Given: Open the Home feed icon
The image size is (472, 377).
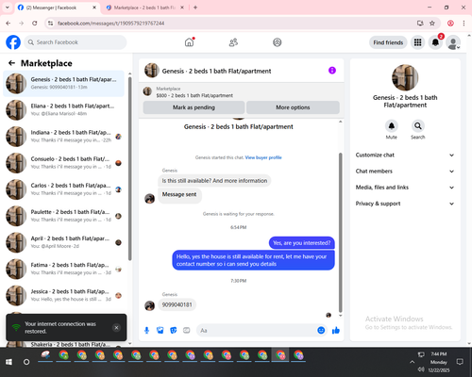Looking at the screenshot, I should click(x=189, y=42).
